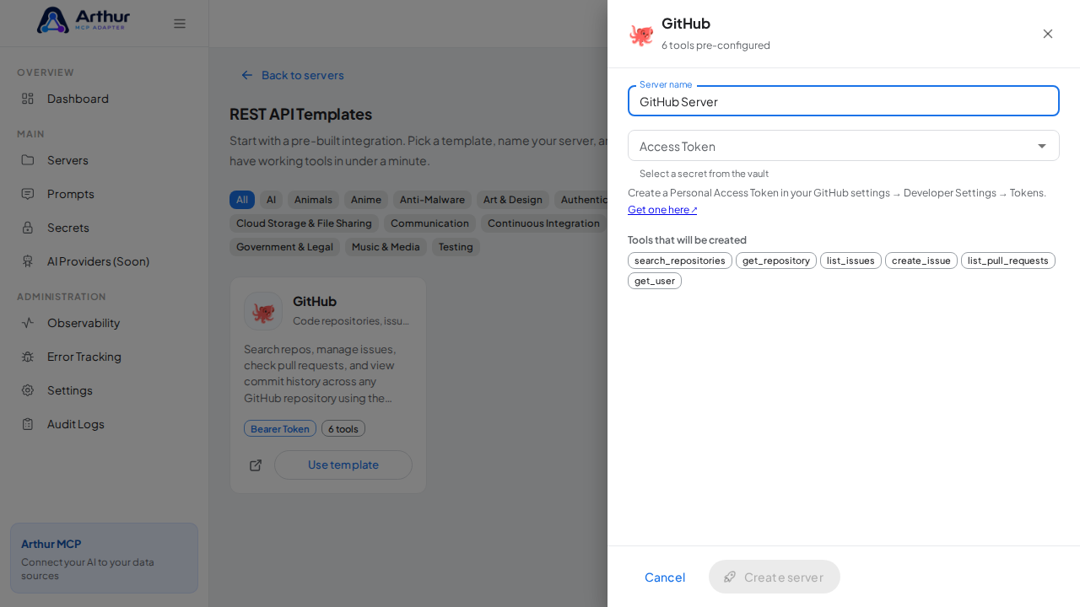Select AI Providers (Soon) item
The image size is (1080, 607).
click(x=105, y=261)
